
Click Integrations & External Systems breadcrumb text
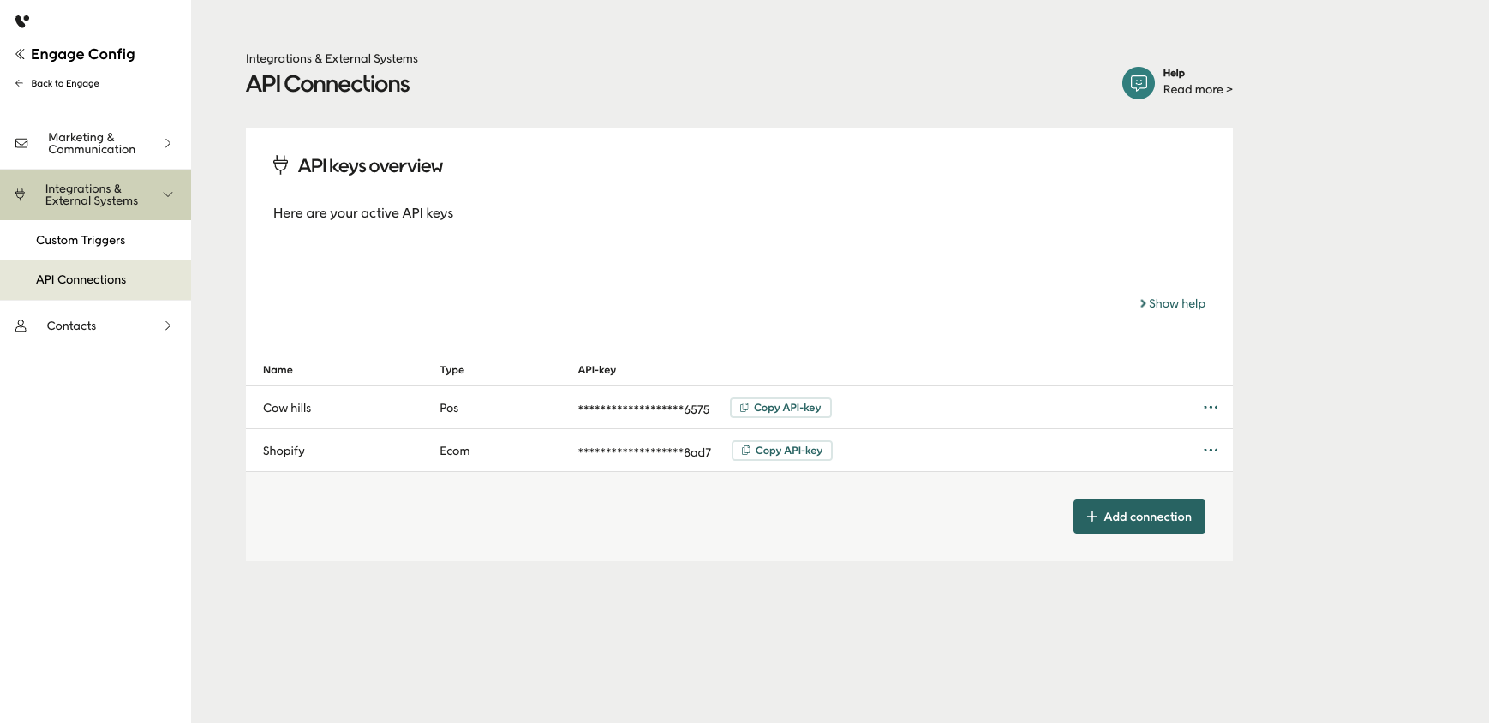click(332, 58)
